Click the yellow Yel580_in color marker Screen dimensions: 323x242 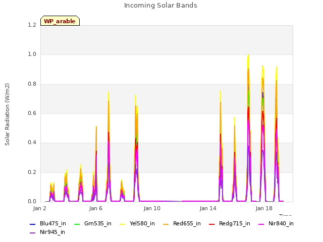pyautogui.click(x=122, y=224)
